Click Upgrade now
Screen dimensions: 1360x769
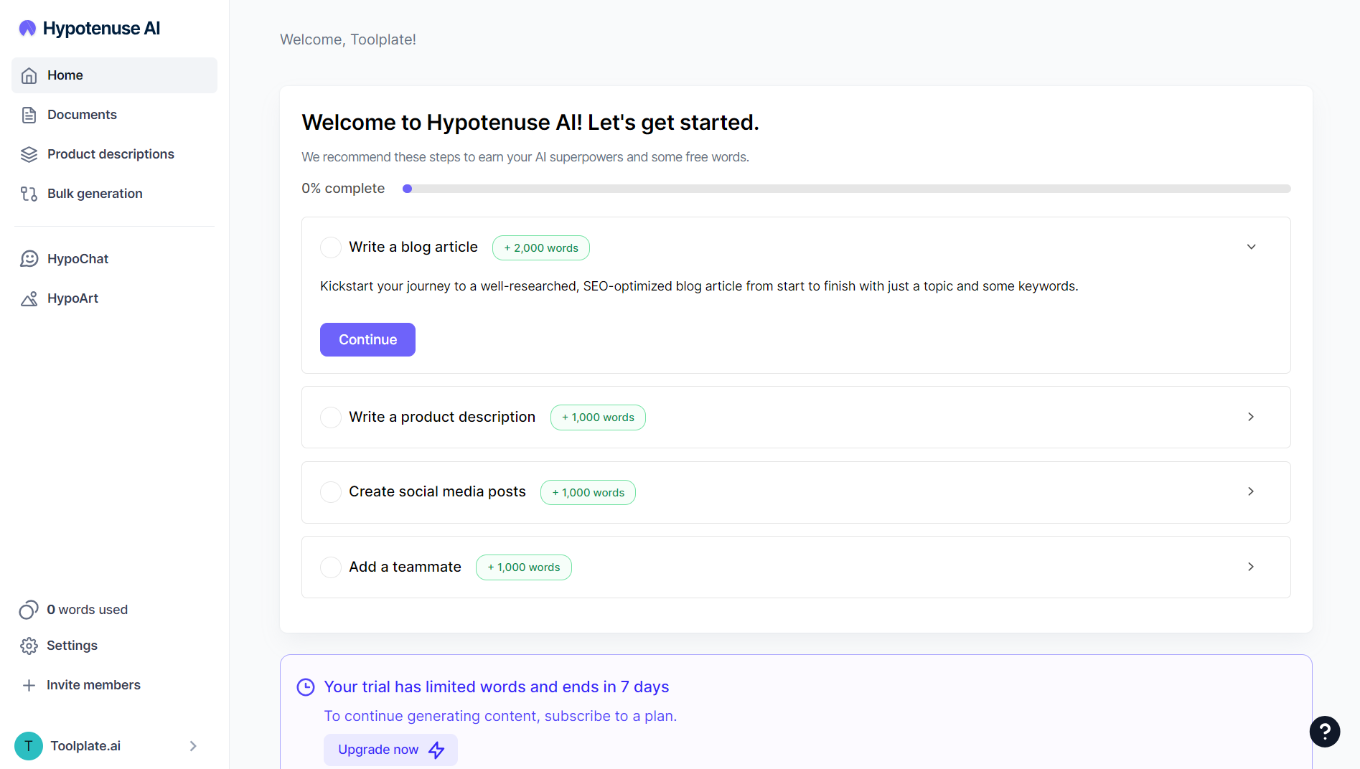point(390,750)
